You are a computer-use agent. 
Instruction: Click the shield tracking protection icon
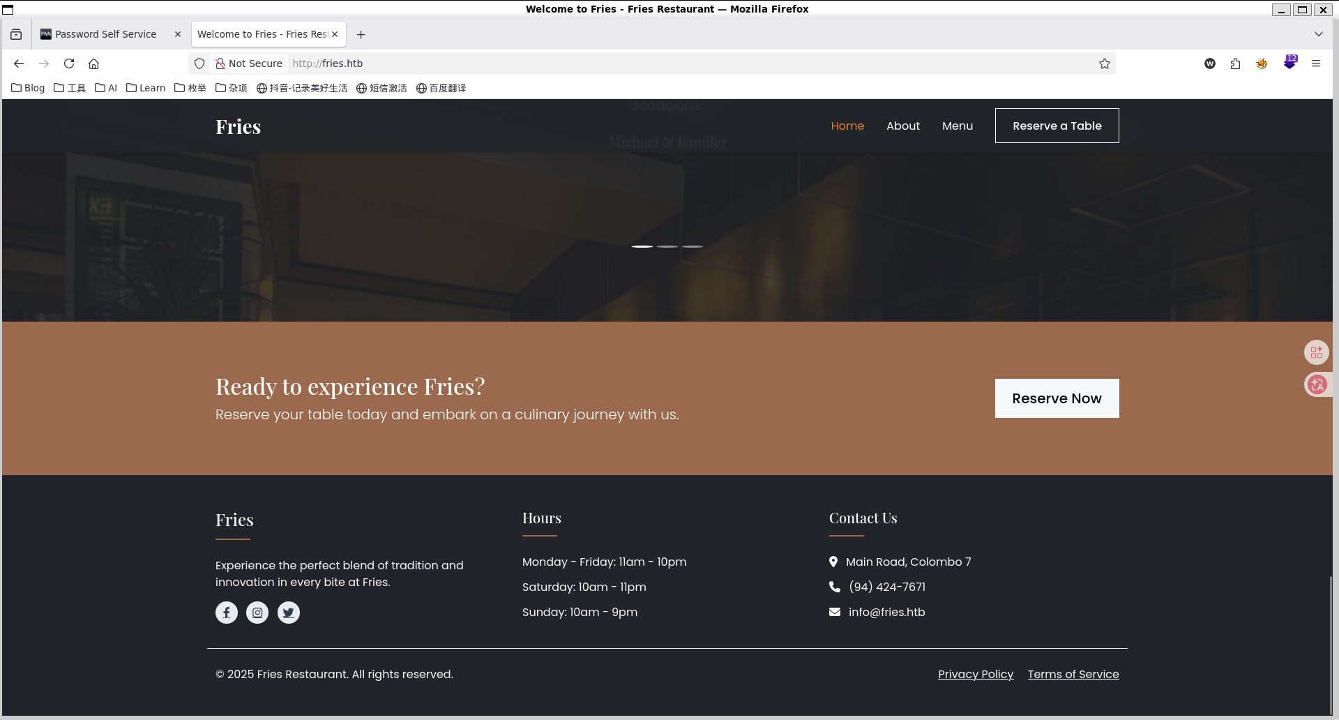click(199, 63)
